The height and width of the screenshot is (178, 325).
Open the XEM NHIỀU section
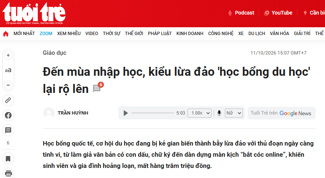(x=69, y=34)
